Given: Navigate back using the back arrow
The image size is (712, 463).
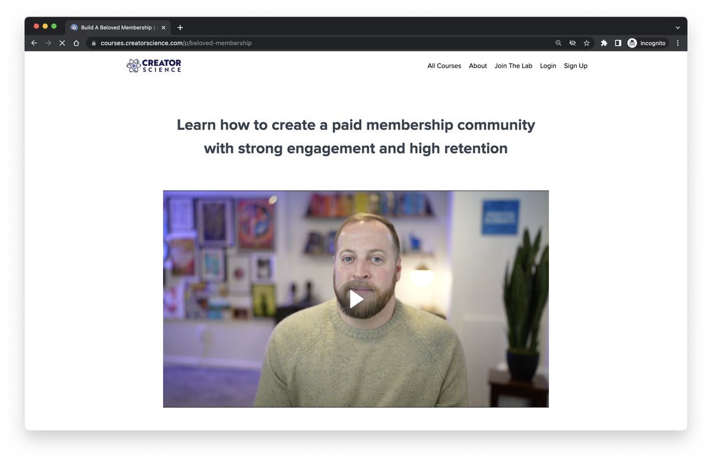Looking at the screenshot, I should (34, 43).
